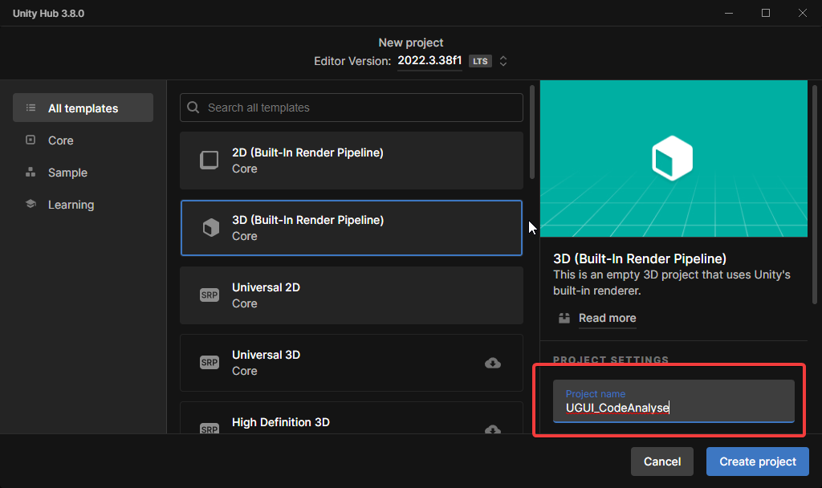Screen dimensions: 822x488
Task: Select the All templates category
Action: [x=83, y=108]
